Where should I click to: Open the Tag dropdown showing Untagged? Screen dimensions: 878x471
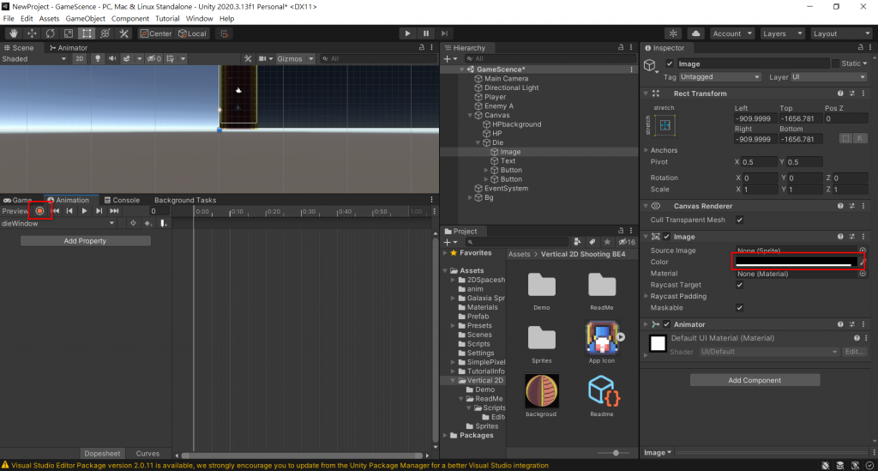point(721,76)
